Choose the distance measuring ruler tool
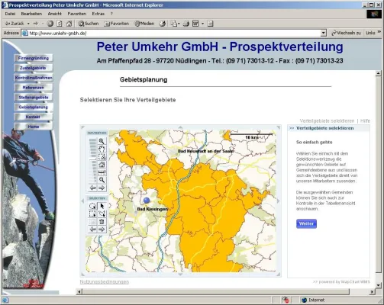This screenshot has width=384, height=305. tap(102, 172)
